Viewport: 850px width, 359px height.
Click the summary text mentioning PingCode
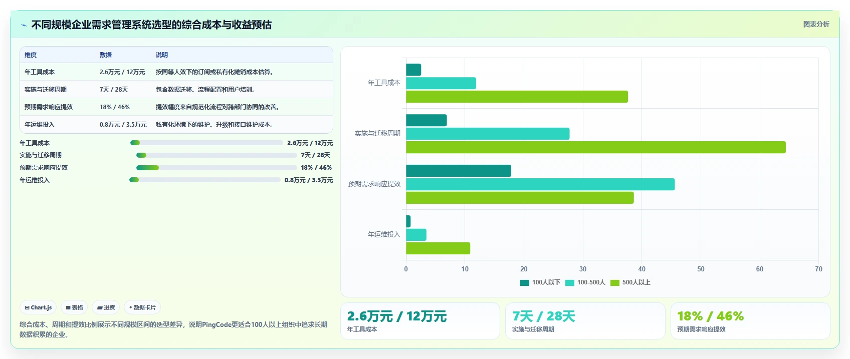tap(173, 329)
